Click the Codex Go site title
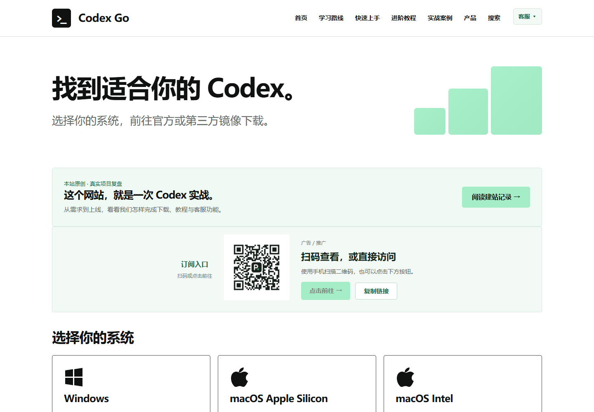The width and height of the screenshot is (594, 412). pyautogui.click(x=104, y=18)
